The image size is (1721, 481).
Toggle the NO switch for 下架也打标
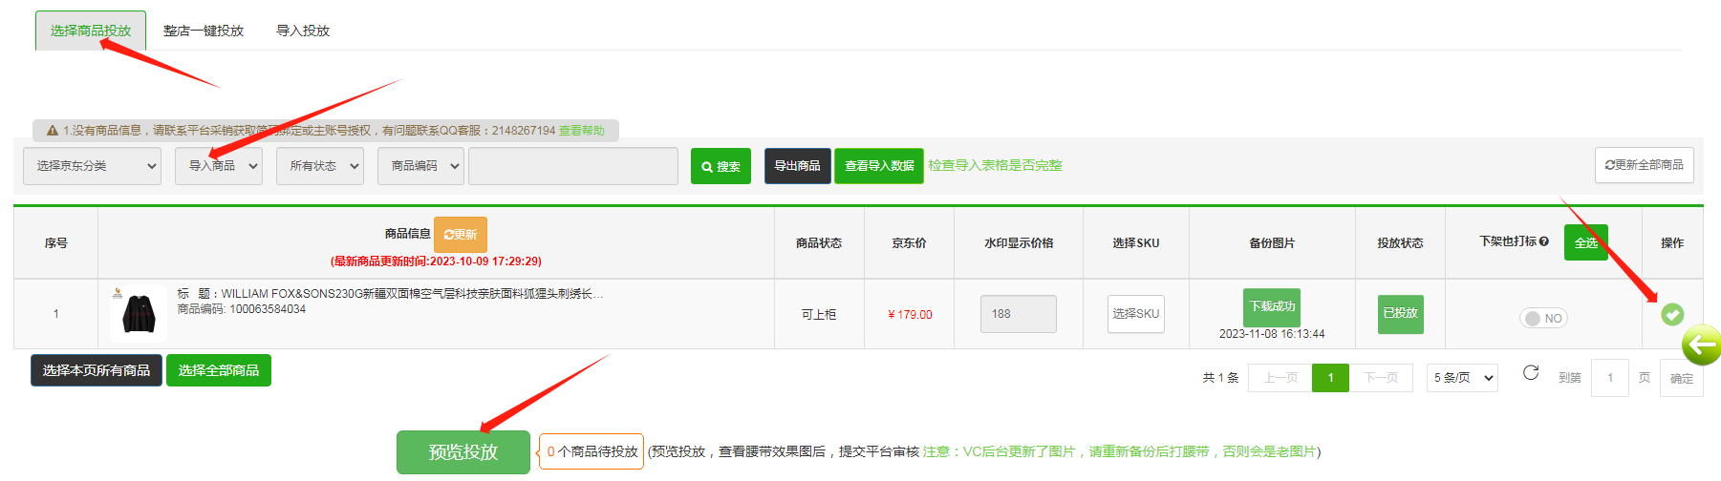[1542, 318]
